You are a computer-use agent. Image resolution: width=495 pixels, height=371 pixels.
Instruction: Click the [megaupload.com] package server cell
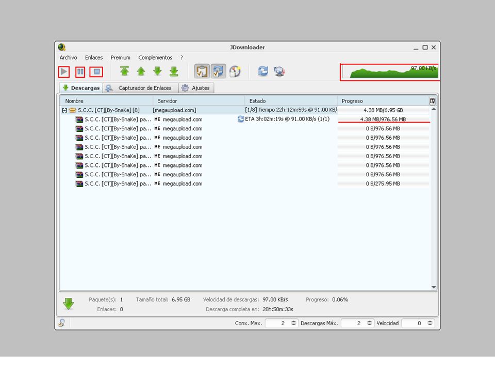click(174, 110)
